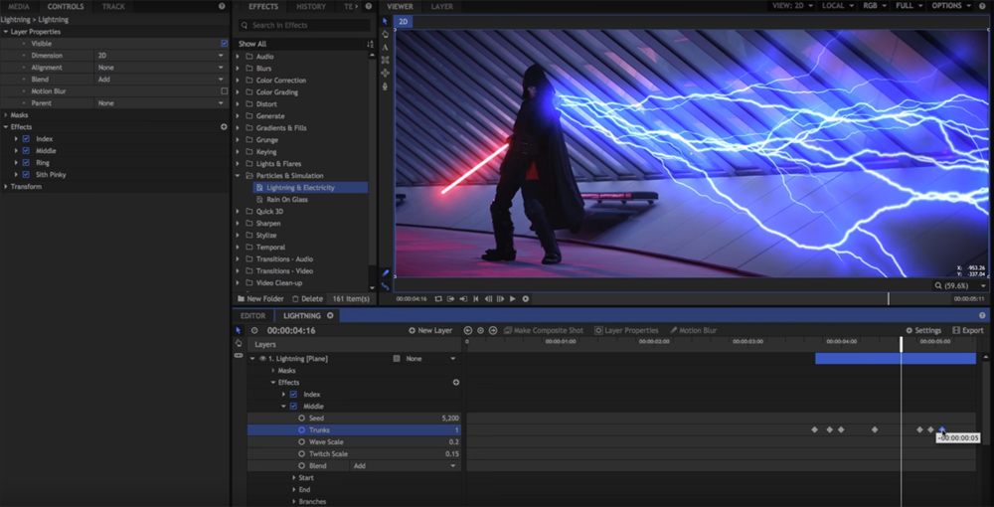The image size is (994, 507).
Task: Click add effect plus icon in Controls panel
Action: pos(224,127)
